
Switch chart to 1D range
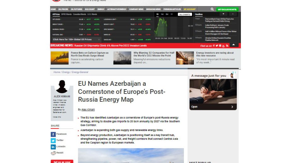(157, 14)
